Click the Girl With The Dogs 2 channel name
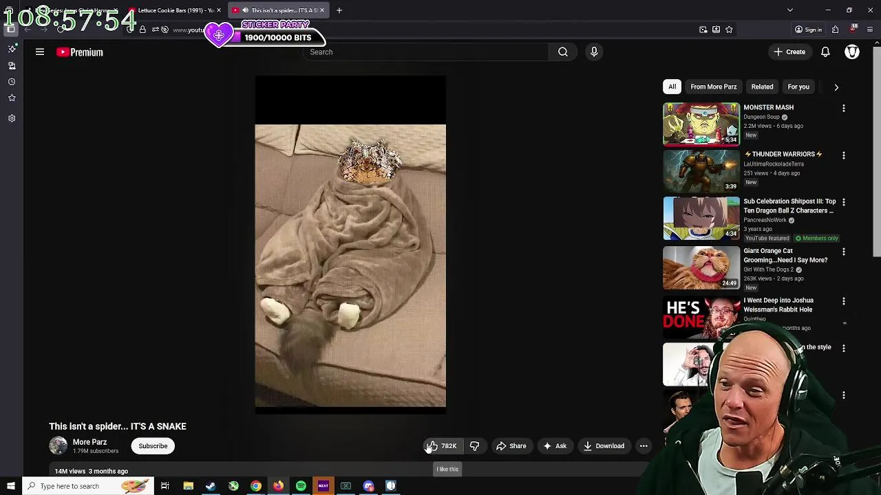 tap(769, 269)
